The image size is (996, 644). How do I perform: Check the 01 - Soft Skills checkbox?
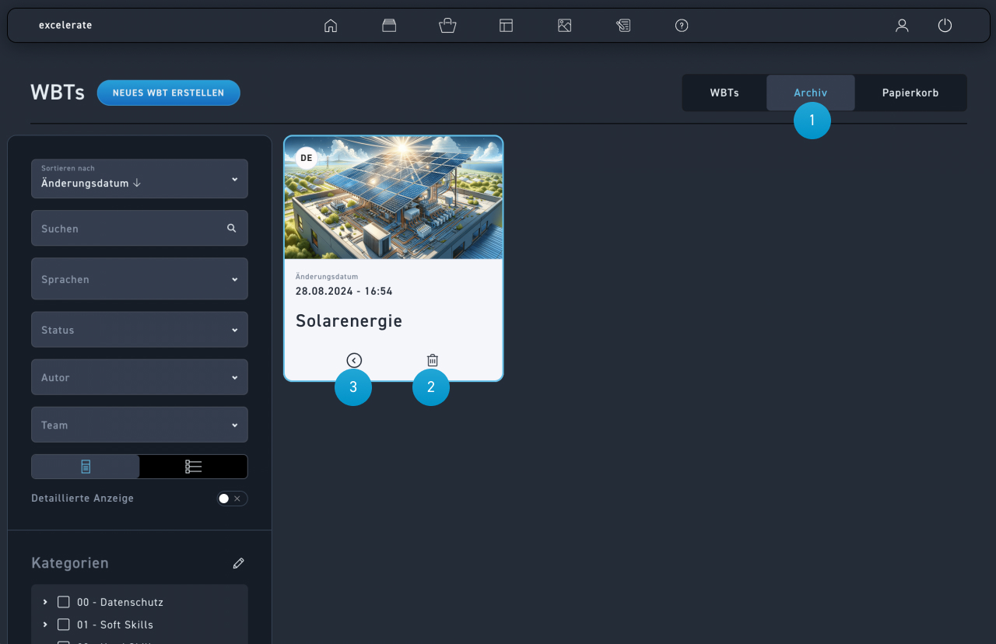point(64,625)
